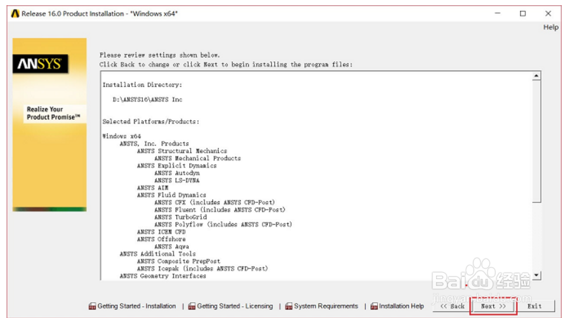Click the Installation Help PDF icon
The width and height of the screenshot is (563, 318).
point(374,306)
